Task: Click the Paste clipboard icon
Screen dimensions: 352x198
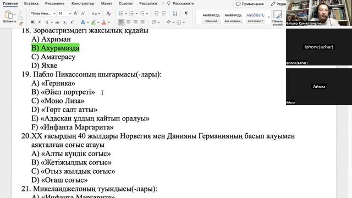Action: click(9, 15)
